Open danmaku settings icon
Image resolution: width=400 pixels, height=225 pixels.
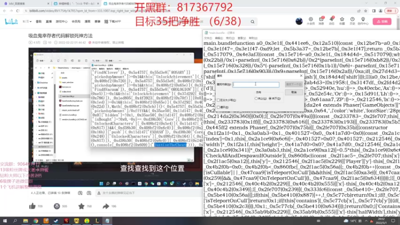point(89,193)
